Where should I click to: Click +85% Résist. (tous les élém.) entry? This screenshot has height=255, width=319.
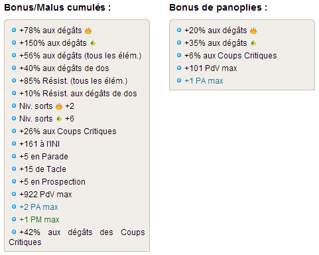point(74,81)
